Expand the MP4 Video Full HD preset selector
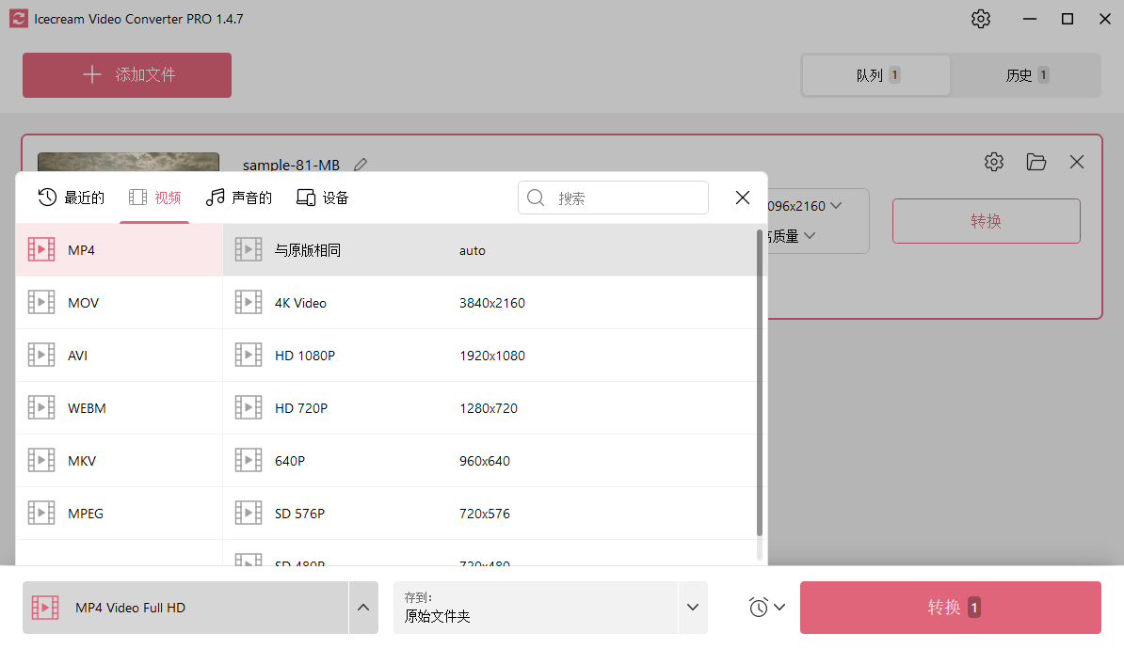 pos(363,607)
